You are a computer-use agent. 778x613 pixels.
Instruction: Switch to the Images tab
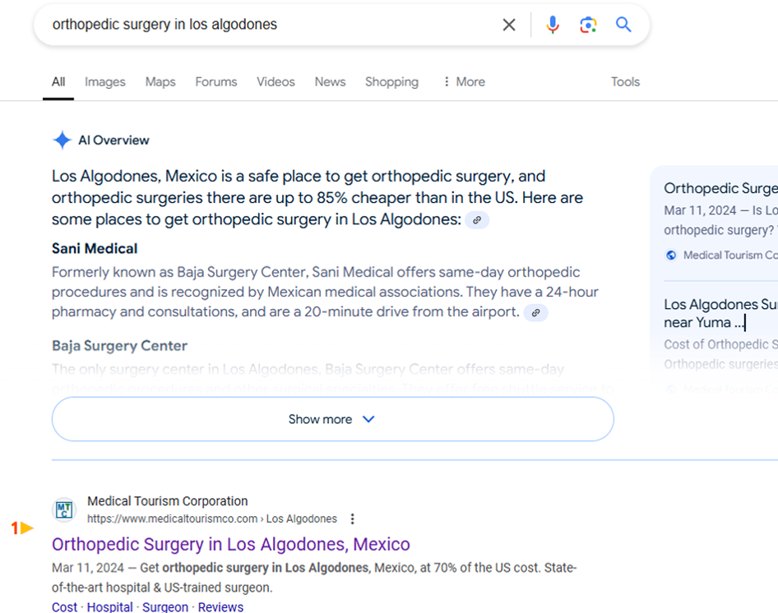coord(105,82)
